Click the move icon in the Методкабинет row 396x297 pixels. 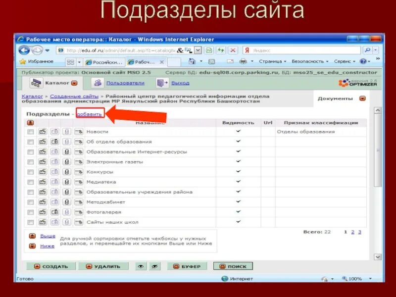[x=79, y=202]
